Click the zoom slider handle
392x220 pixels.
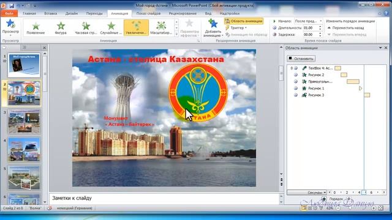coord(350,208)
